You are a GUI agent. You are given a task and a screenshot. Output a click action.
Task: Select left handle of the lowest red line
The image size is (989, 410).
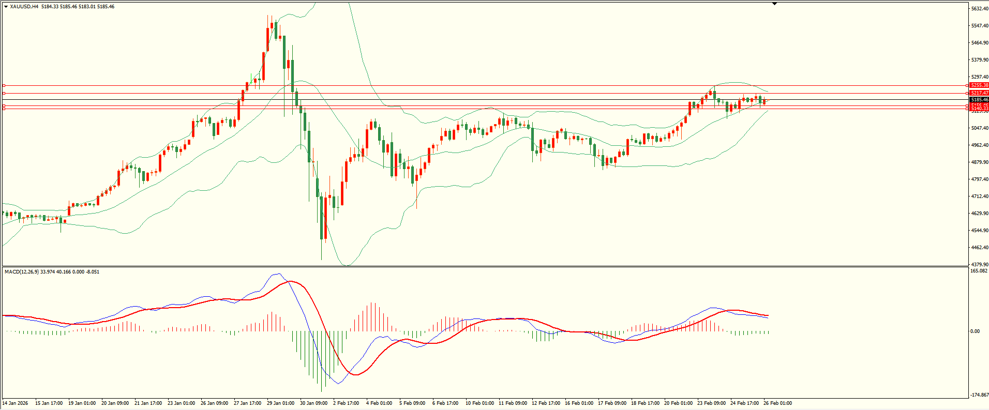[x=4, y=109]
